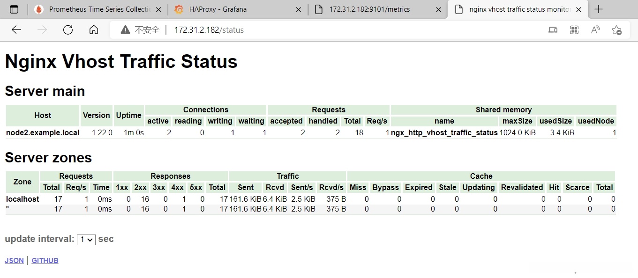
Task: Click the Read aloud icon
Action: pos(595,30)
